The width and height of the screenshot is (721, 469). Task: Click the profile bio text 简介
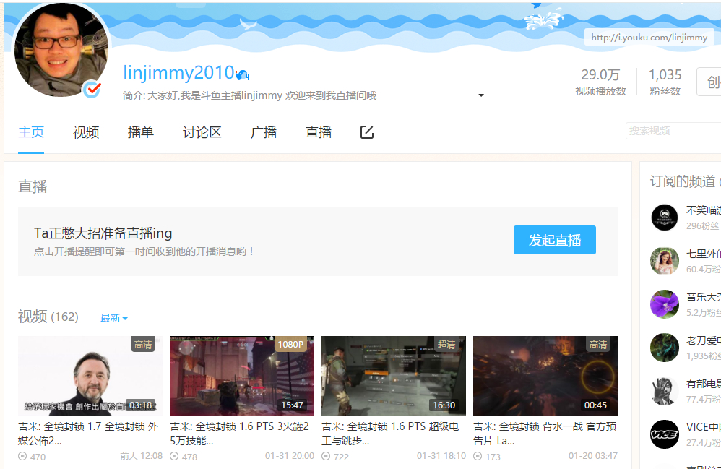point(250,95)
